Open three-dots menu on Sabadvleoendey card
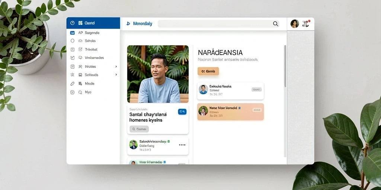 (182, 145)
